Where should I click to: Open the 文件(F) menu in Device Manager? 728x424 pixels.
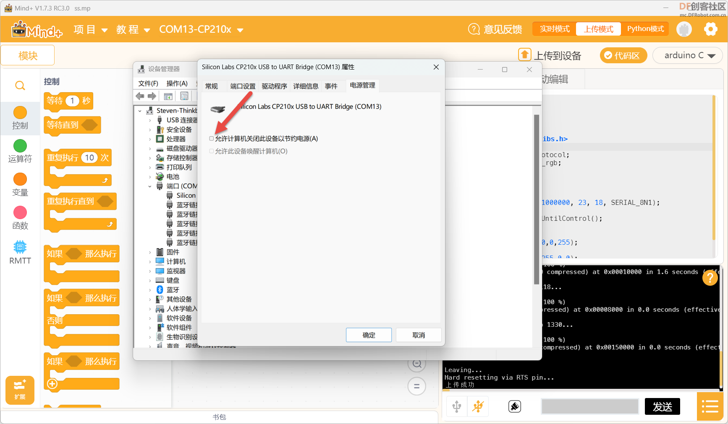[148, 83]
